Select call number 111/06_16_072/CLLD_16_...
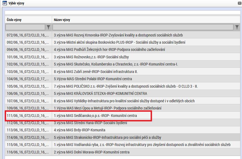This screenshot has width=242, height=159. [28, 116]
